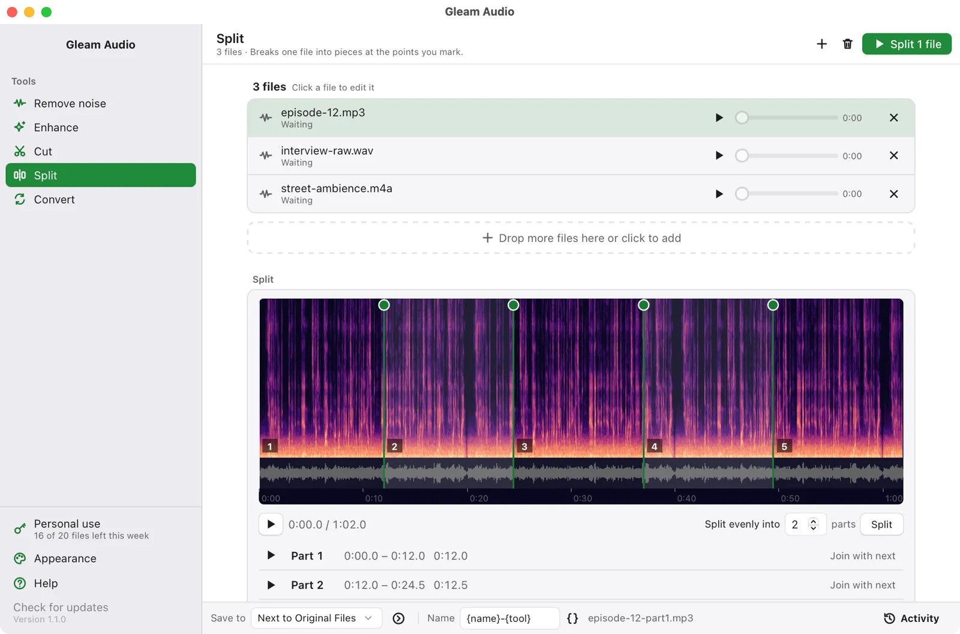Open the Save to location dropdown

316,618
